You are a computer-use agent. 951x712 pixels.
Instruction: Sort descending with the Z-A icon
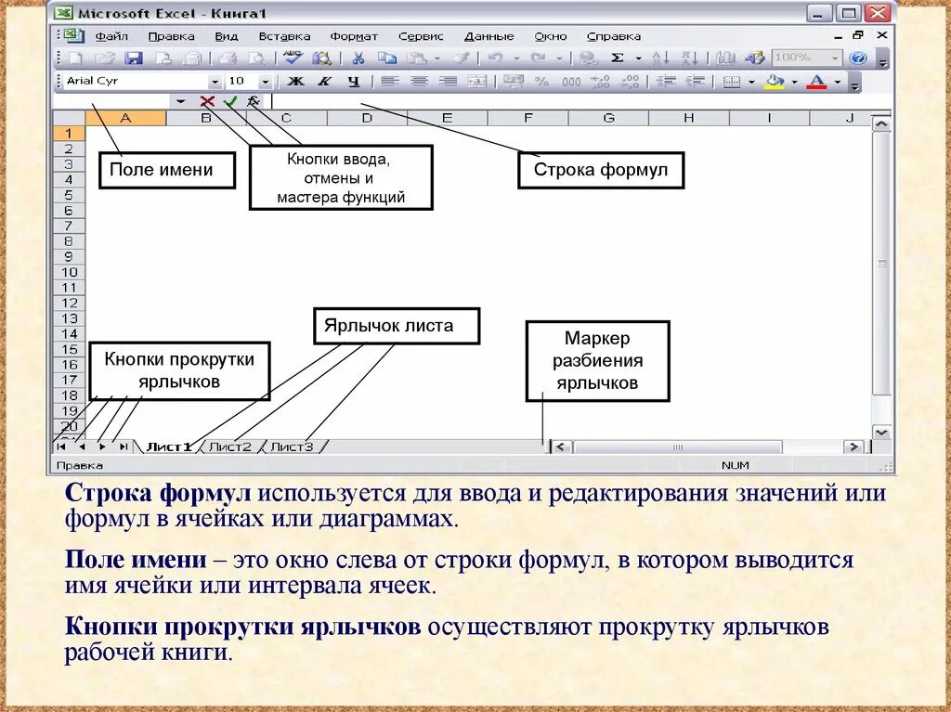click(690, 58)
